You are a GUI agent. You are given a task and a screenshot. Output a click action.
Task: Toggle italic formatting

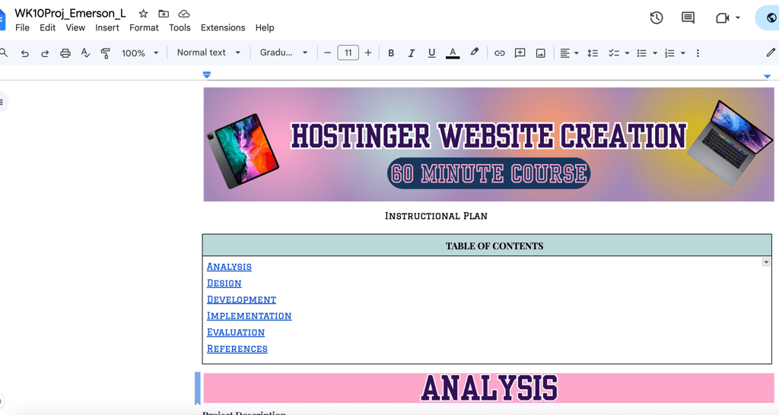click(412, 53)
